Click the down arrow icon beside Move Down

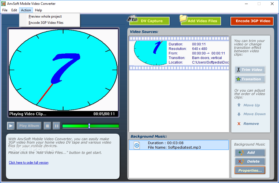239,114
